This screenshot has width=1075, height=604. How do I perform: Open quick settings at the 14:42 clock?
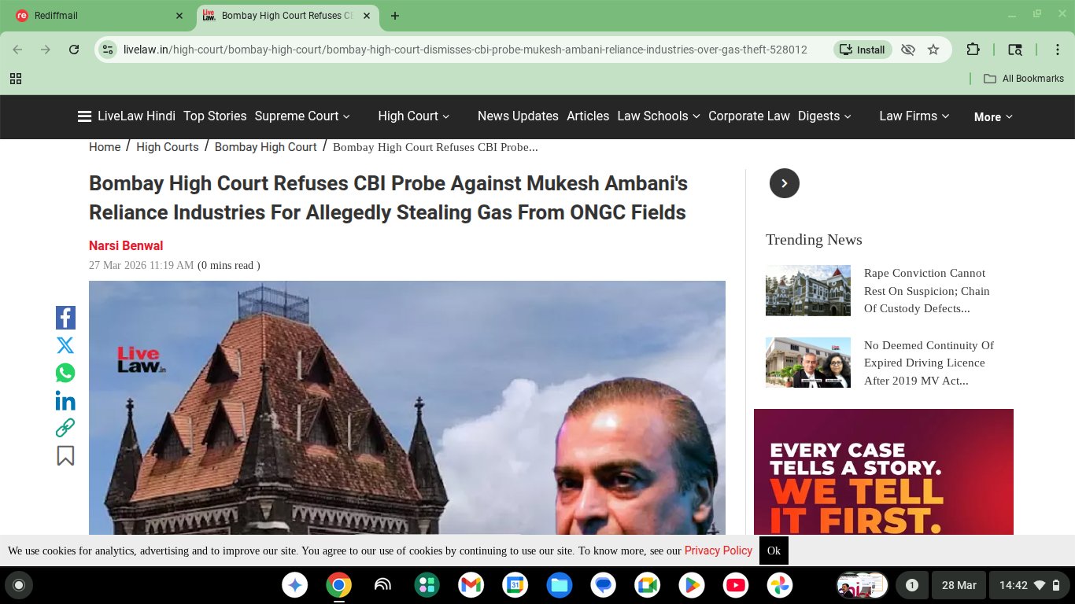(1028, 585)
